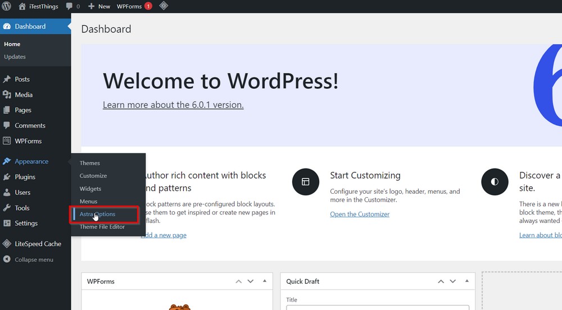Viewport: 562px width, 310px height.
Task: Click the WPForms sidebar icon
Action: tap(7, 141)
